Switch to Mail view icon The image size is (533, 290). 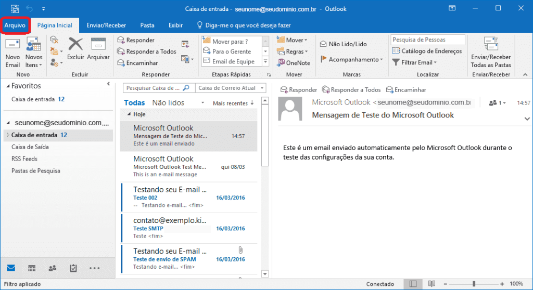coord(11,268)
